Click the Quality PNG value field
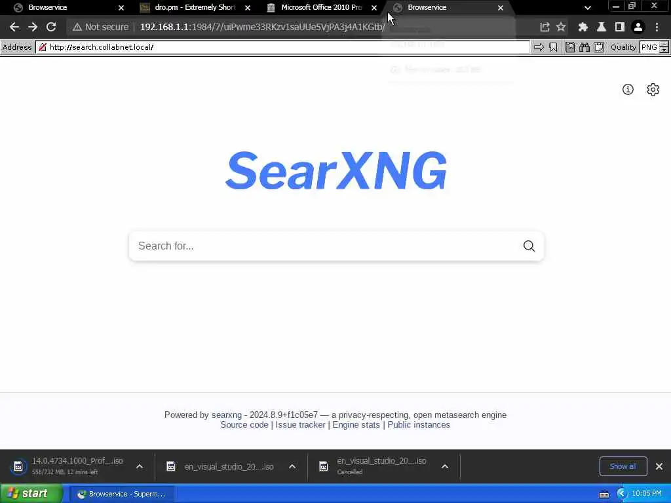The height and width of the screenshot is (503, 671). 649,47
